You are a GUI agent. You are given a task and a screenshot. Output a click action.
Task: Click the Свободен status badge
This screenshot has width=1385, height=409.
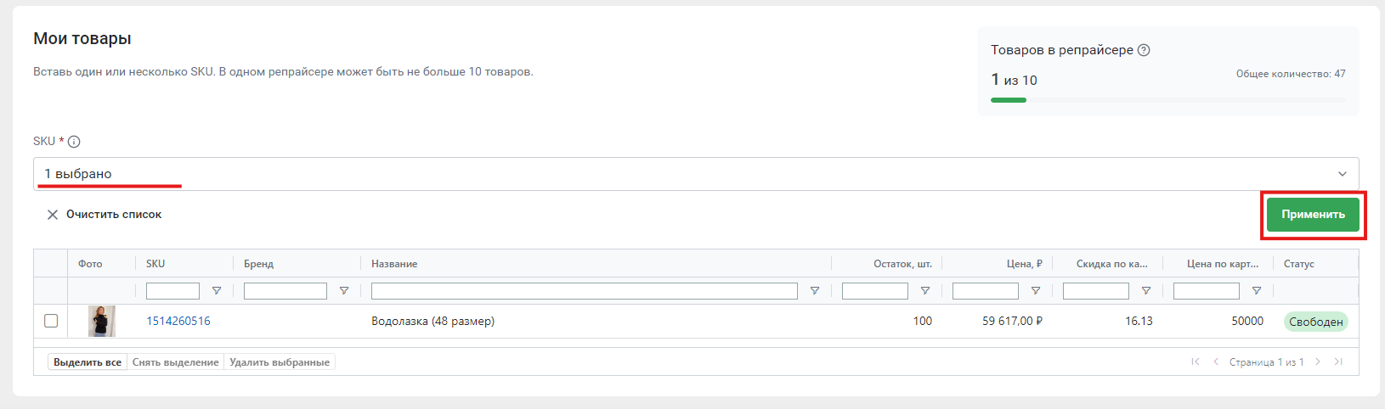pyautogui.click(x=1316, y=322)
